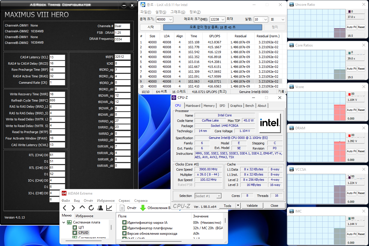Click the AIDA64 forward navigation arrow
Viewport: 369px width, 246px height.
click(73, 208)
